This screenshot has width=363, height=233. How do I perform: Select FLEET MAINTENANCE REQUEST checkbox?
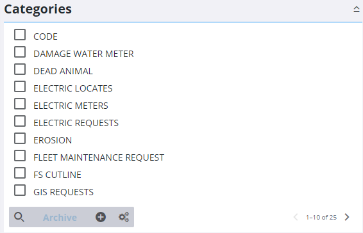click(20, 156)
